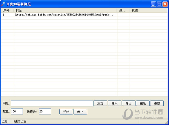The height and width of the screenshot is (125, 169).
Task: Minimize the 百度知道刷浏览 window
Action: tap(153, 4)
